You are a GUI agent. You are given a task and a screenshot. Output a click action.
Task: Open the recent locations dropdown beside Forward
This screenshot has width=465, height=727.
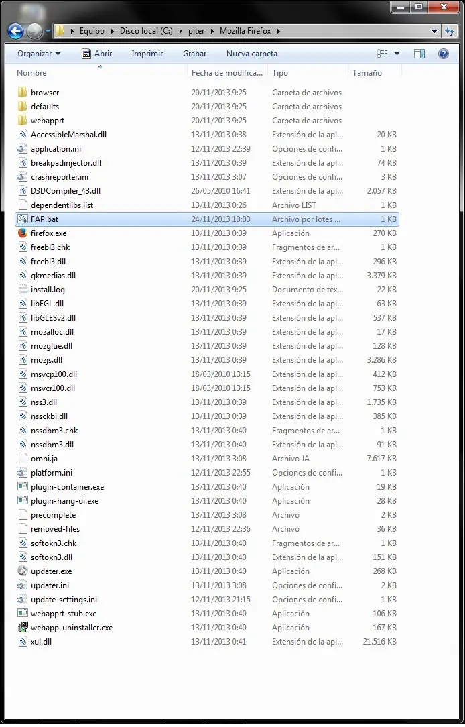pyautogui.click(x=48, y=32)
